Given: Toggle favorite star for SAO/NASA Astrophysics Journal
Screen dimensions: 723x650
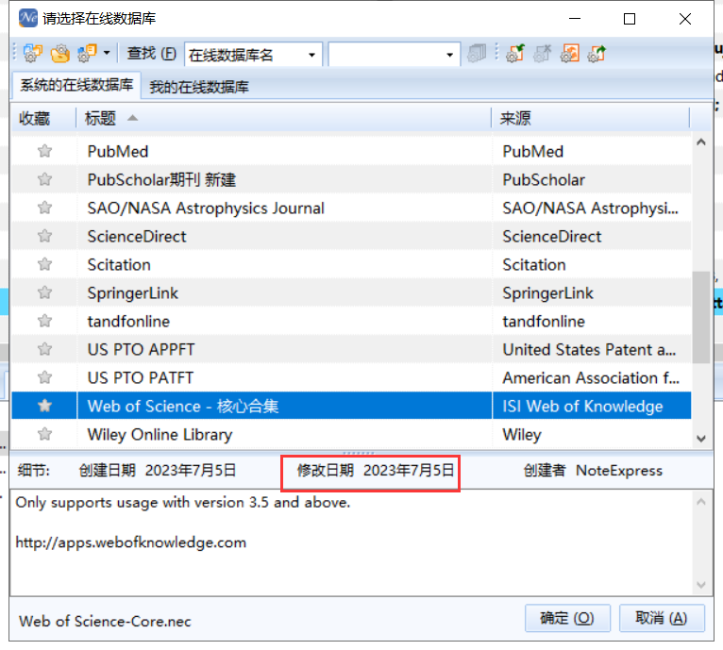Looking at the screenshot, I should [x=44, y=208].
